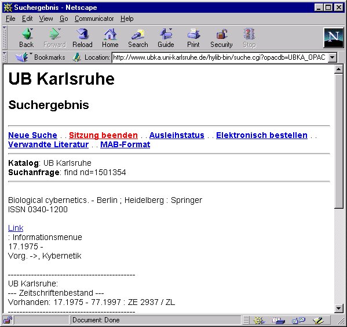347x327 pixels.
Task: Open the Edit menu
Action: point(27,19)
